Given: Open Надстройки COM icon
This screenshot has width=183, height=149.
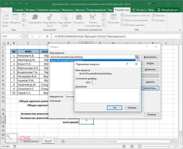Looking at the screenshot, I should click(x=64, y=20).
